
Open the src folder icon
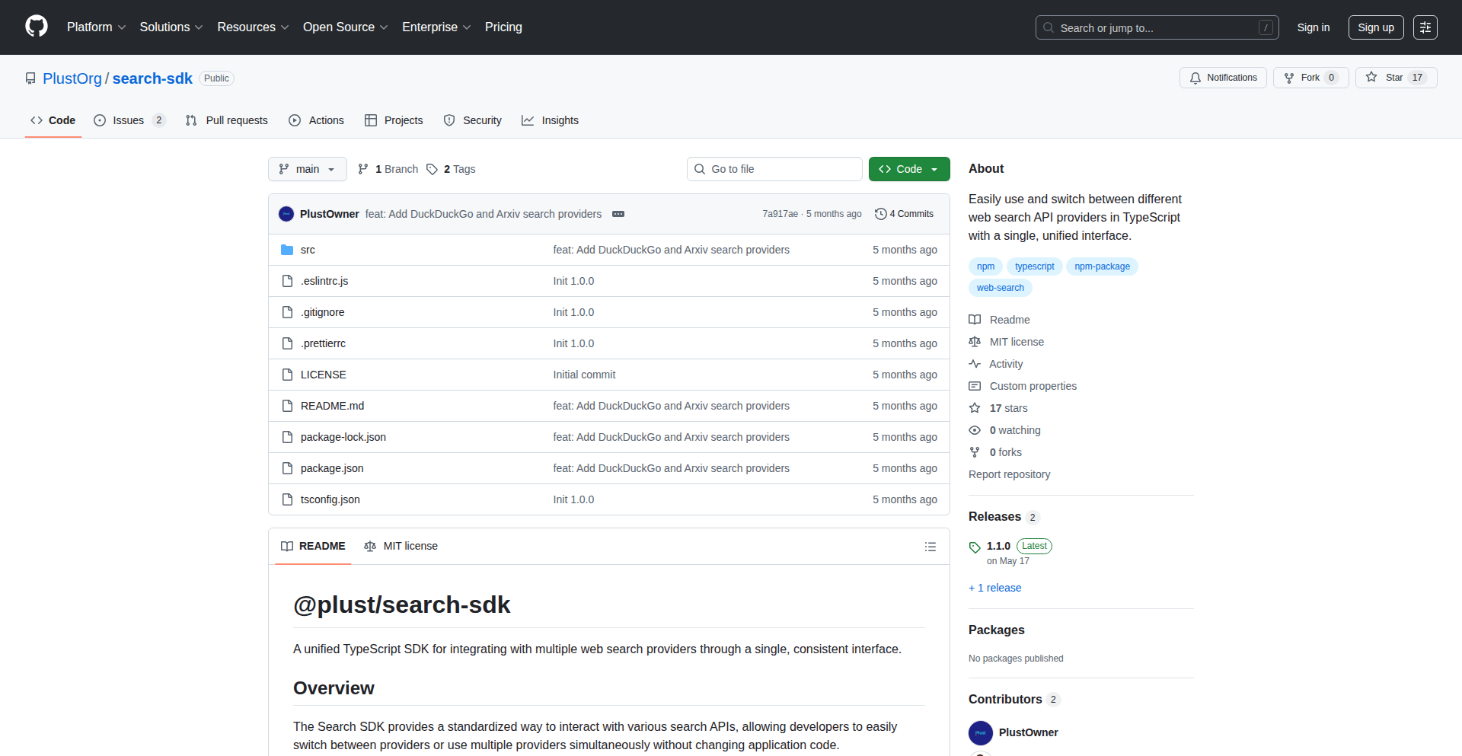287,250
